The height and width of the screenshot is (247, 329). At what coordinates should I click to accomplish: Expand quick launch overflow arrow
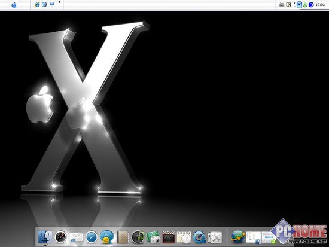point(59,2)
